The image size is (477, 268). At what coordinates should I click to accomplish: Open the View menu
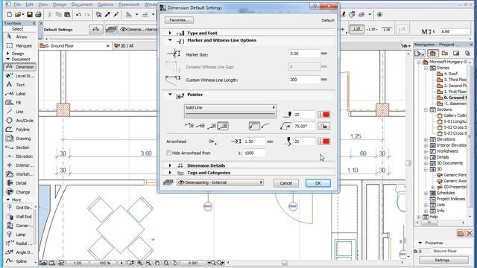click(x=43, y=4)
